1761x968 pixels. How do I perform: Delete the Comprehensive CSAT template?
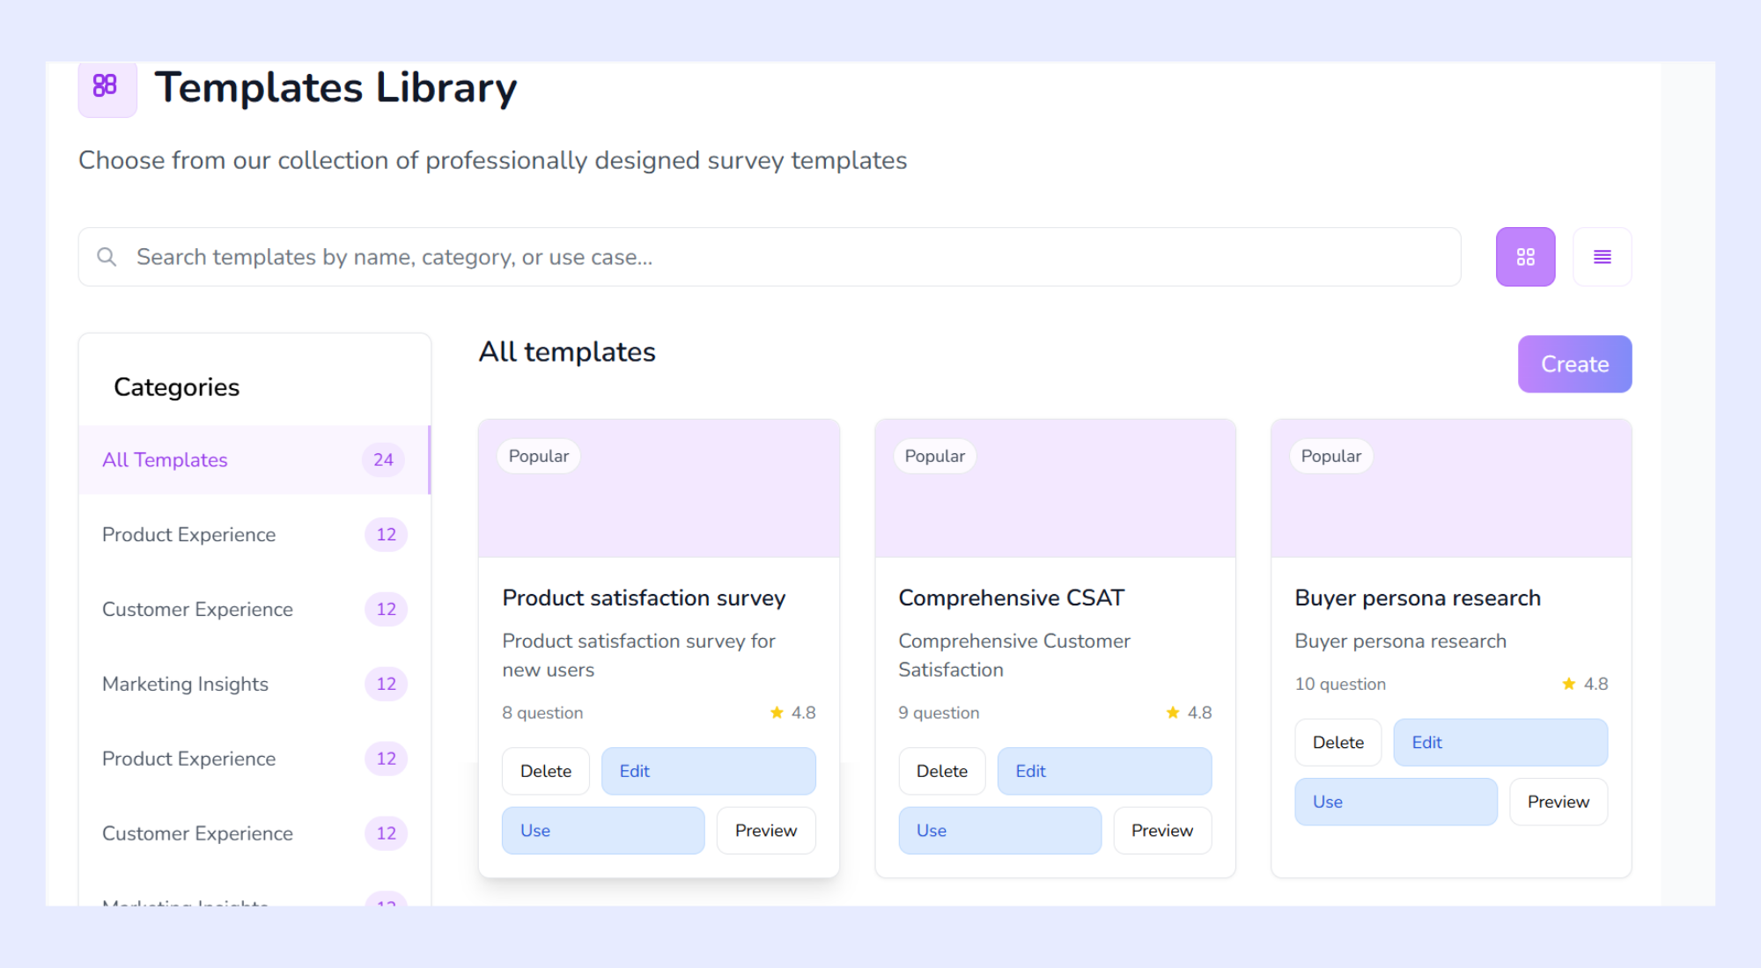tap(941, 771)
